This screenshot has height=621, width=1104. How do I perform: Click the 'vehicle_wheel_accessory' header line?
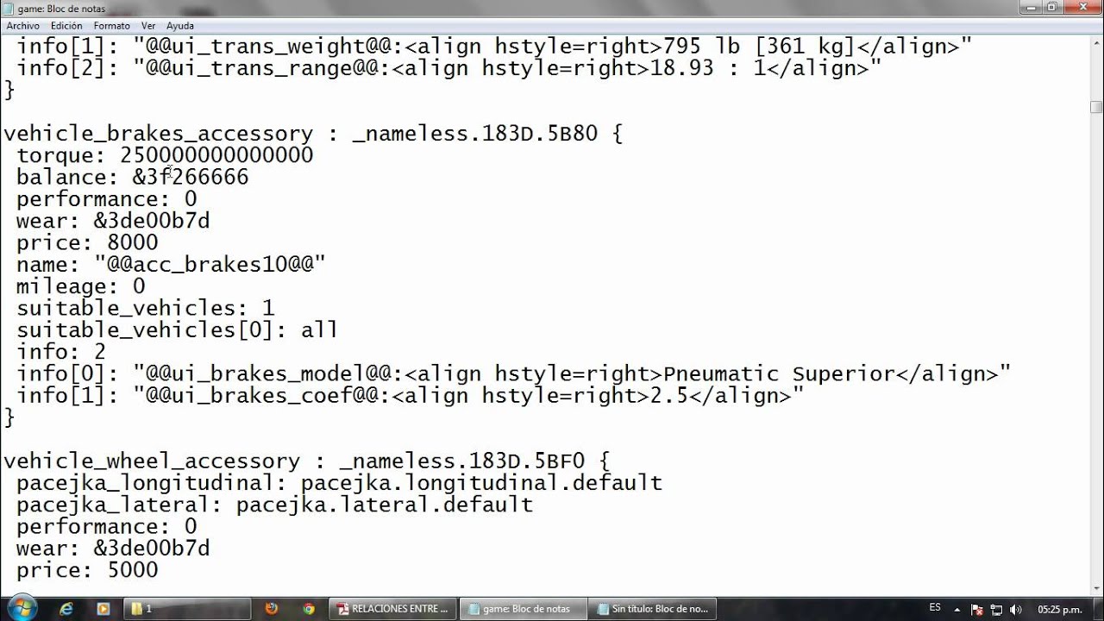click(x=307, y=461)
